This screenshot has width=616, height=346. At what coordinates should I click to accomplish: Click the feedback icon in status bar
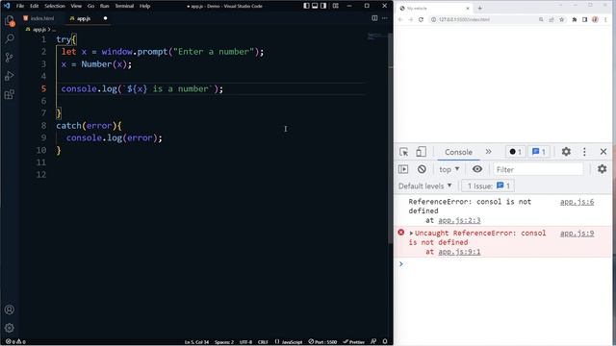[x=373, y=342]
